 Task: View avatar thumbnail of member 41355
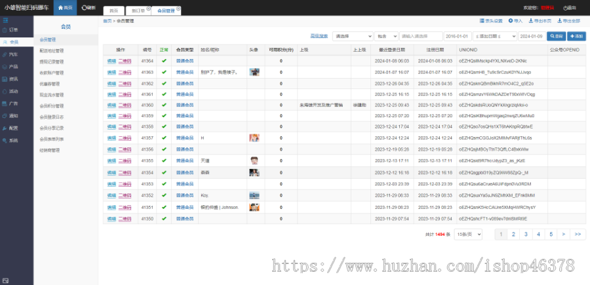(x=254, y=161)
